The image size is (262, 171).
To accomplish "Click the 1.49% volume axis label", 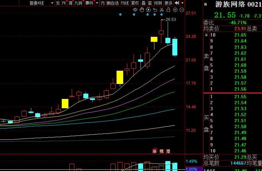I will pyautogui.click(x=191, y=161).
